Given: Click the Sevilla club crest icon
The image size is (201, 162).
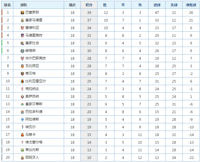Looking at the screenshot, I should click(x=22, y=28).
